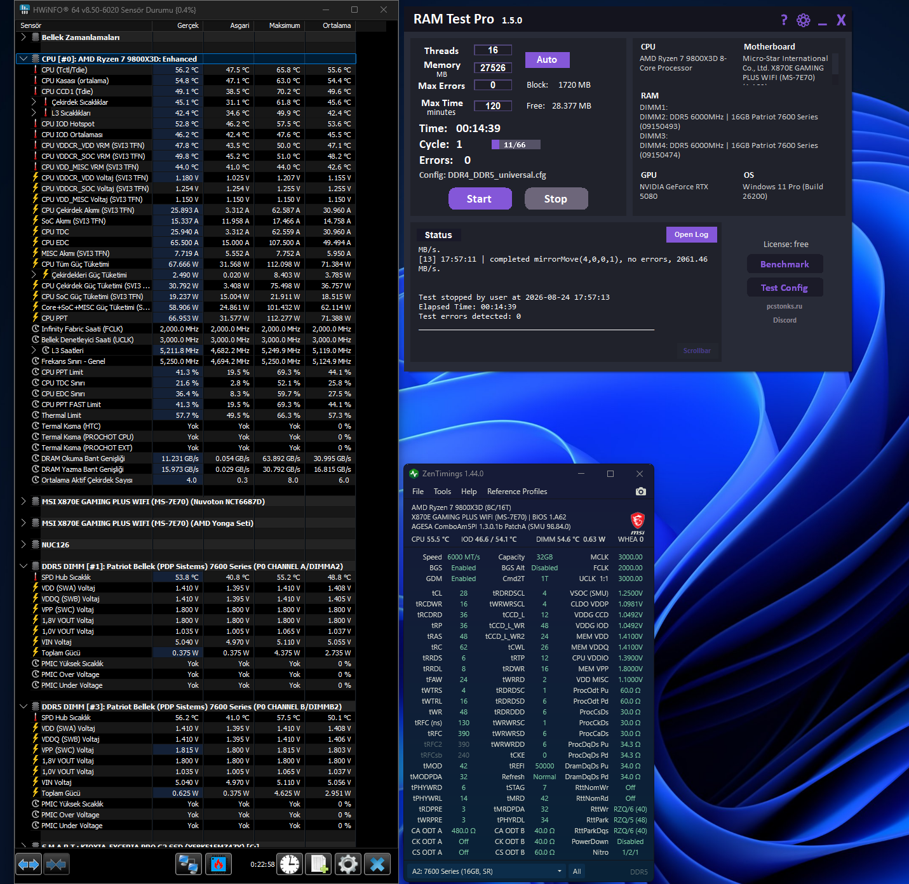The width and height of the screenshot is (909, 884).
Task: Click the Auto button in RAM Test Pro
Action: pos(547,60)
